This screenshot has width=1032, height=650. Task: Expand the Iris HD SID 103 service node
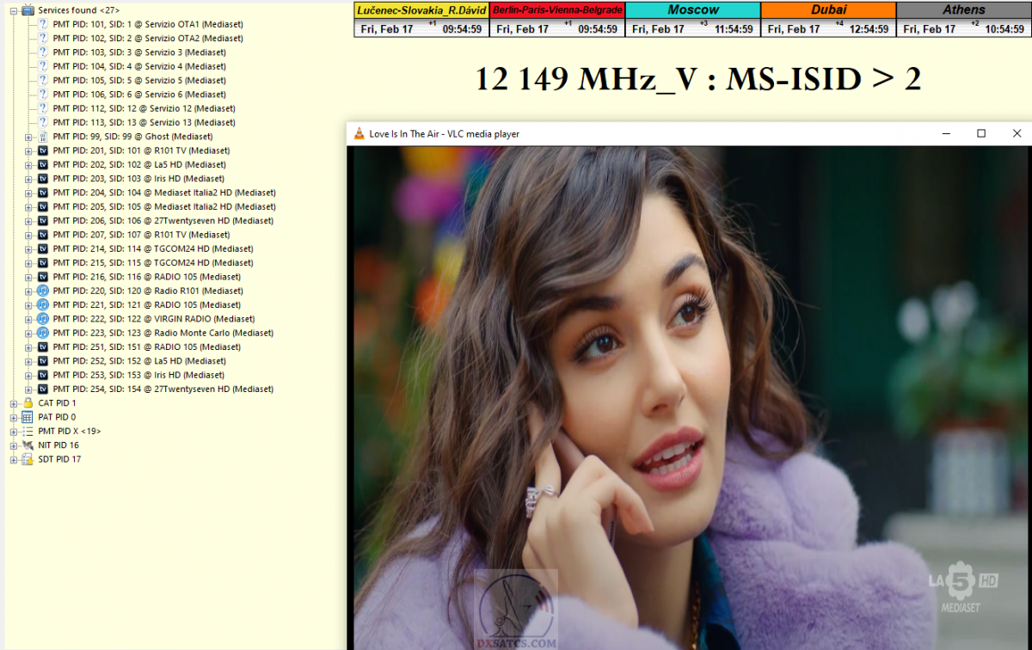pos(28,179)
